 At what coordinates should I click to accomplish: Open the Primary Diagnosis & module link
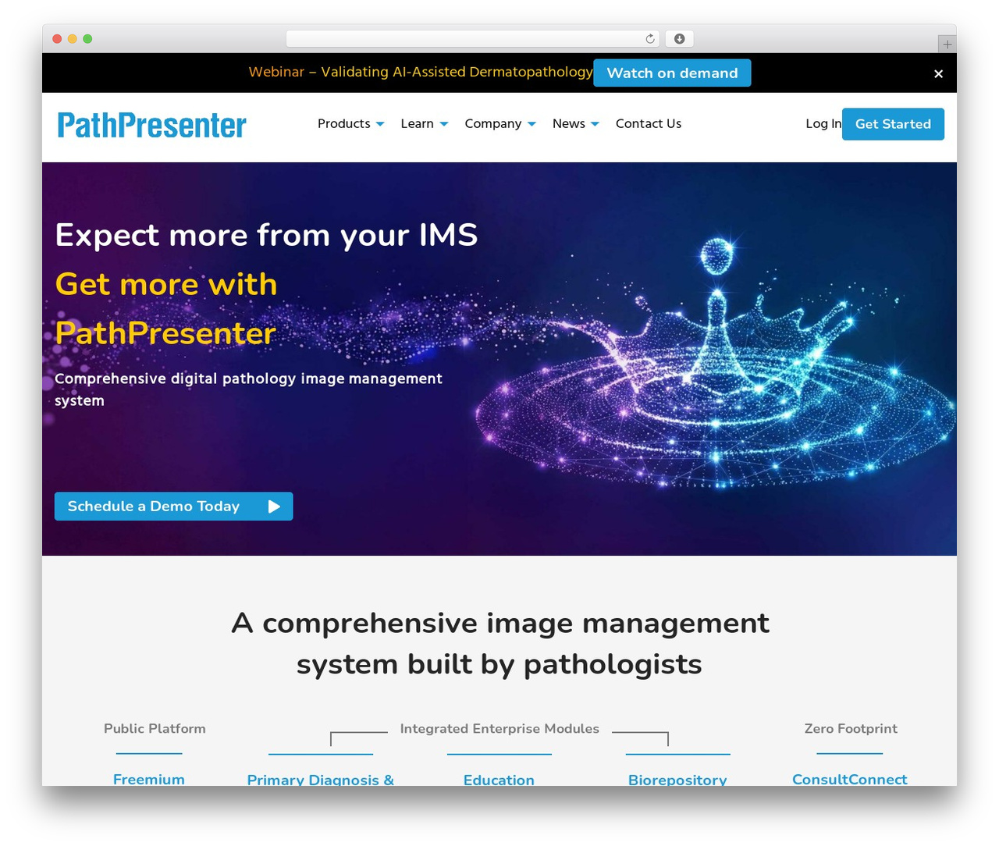click(x=321, y=780)
